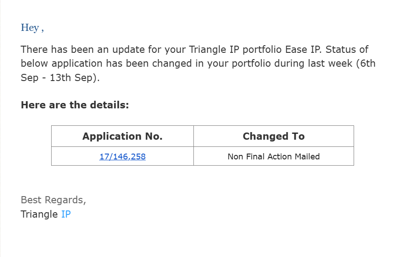Open application link 17/146,258
403x257 pixels.
pyautogui.click(x=123, y=157)
